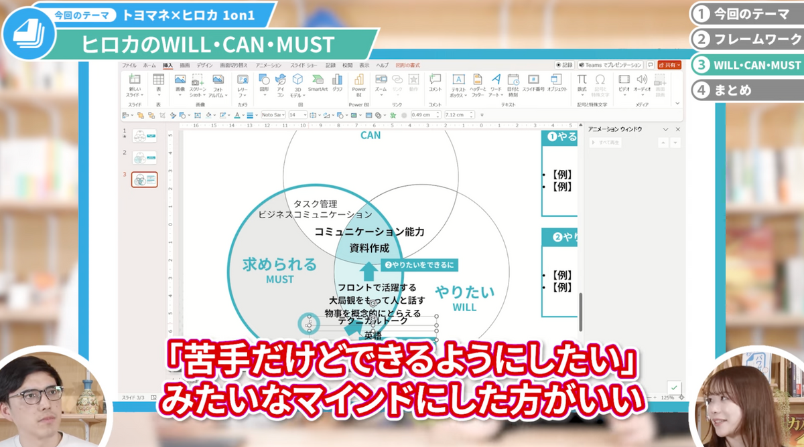Insert a comment with the コメント icon
Viewport: 804px width, 447px height.
(x=435, y=83)
